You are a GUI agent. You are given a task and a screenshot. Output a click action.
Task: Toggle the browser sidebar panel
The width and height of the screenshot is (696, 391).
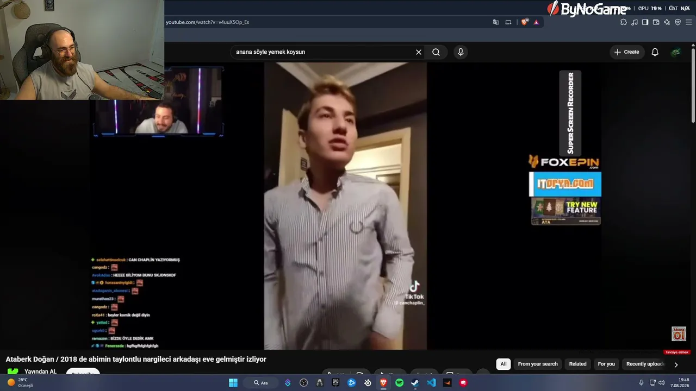[x=645, y=22]
